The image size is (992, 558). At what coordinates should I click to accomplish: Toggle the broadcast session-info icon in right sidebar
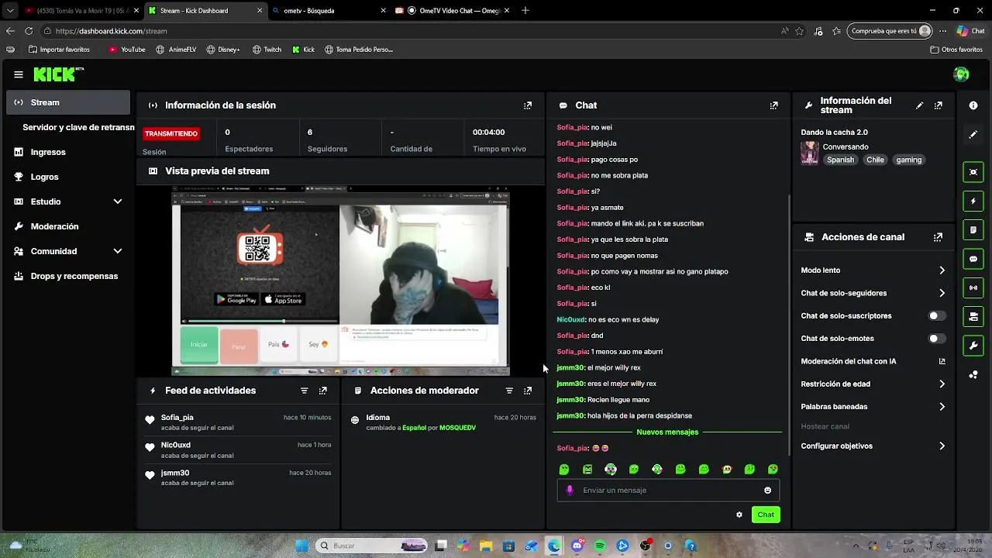[x=973, y=288]
